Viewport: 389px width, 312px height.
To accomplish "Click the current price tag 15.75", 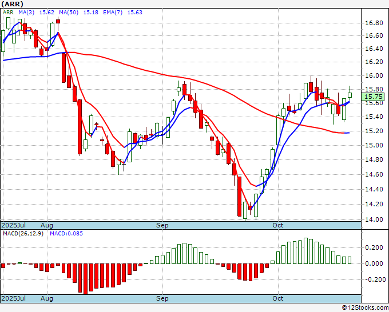I will click(x=373, y=97).
